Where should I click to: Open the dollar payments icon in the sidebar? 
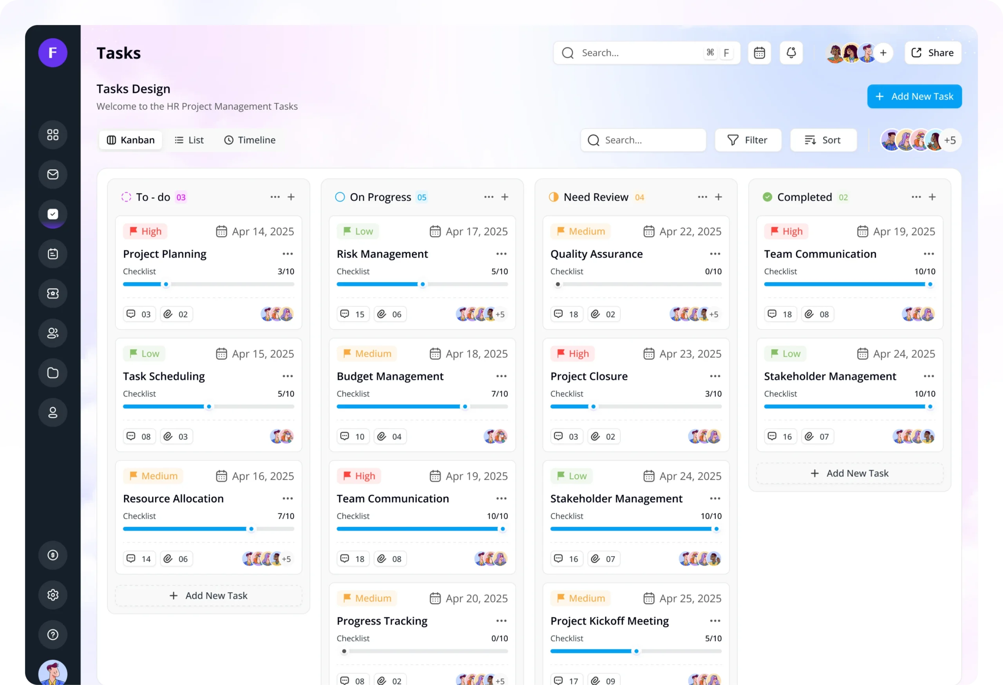(53, 555)
